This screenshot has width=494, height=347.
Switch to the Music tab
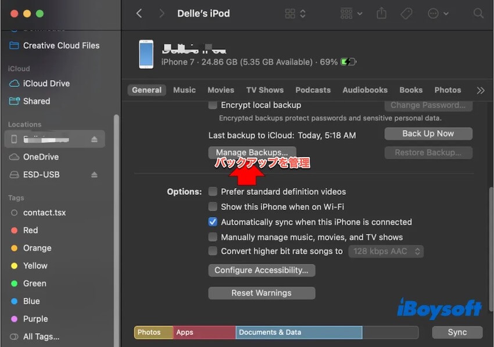[x=184, y=90]
